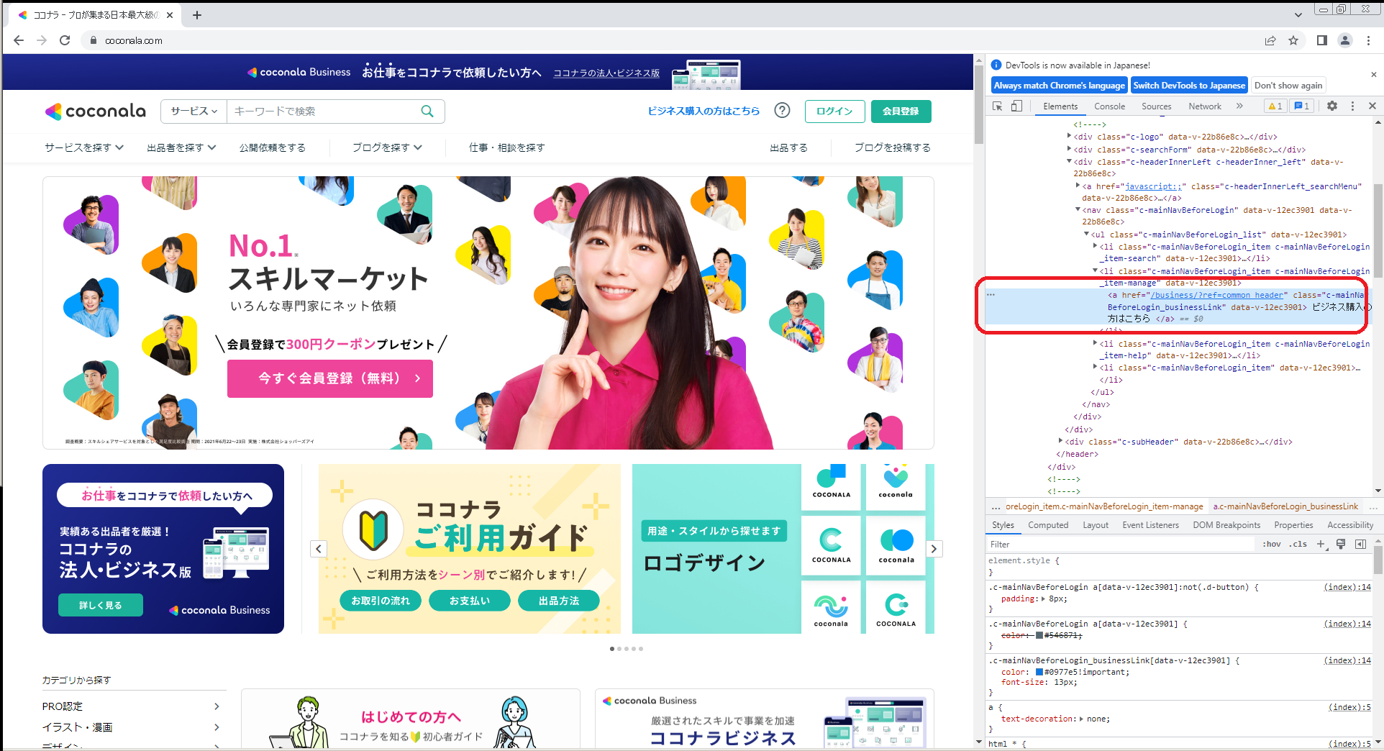Go to previous carousel slide arrow
1384x751 pixels.
click(x=319, y=549)
